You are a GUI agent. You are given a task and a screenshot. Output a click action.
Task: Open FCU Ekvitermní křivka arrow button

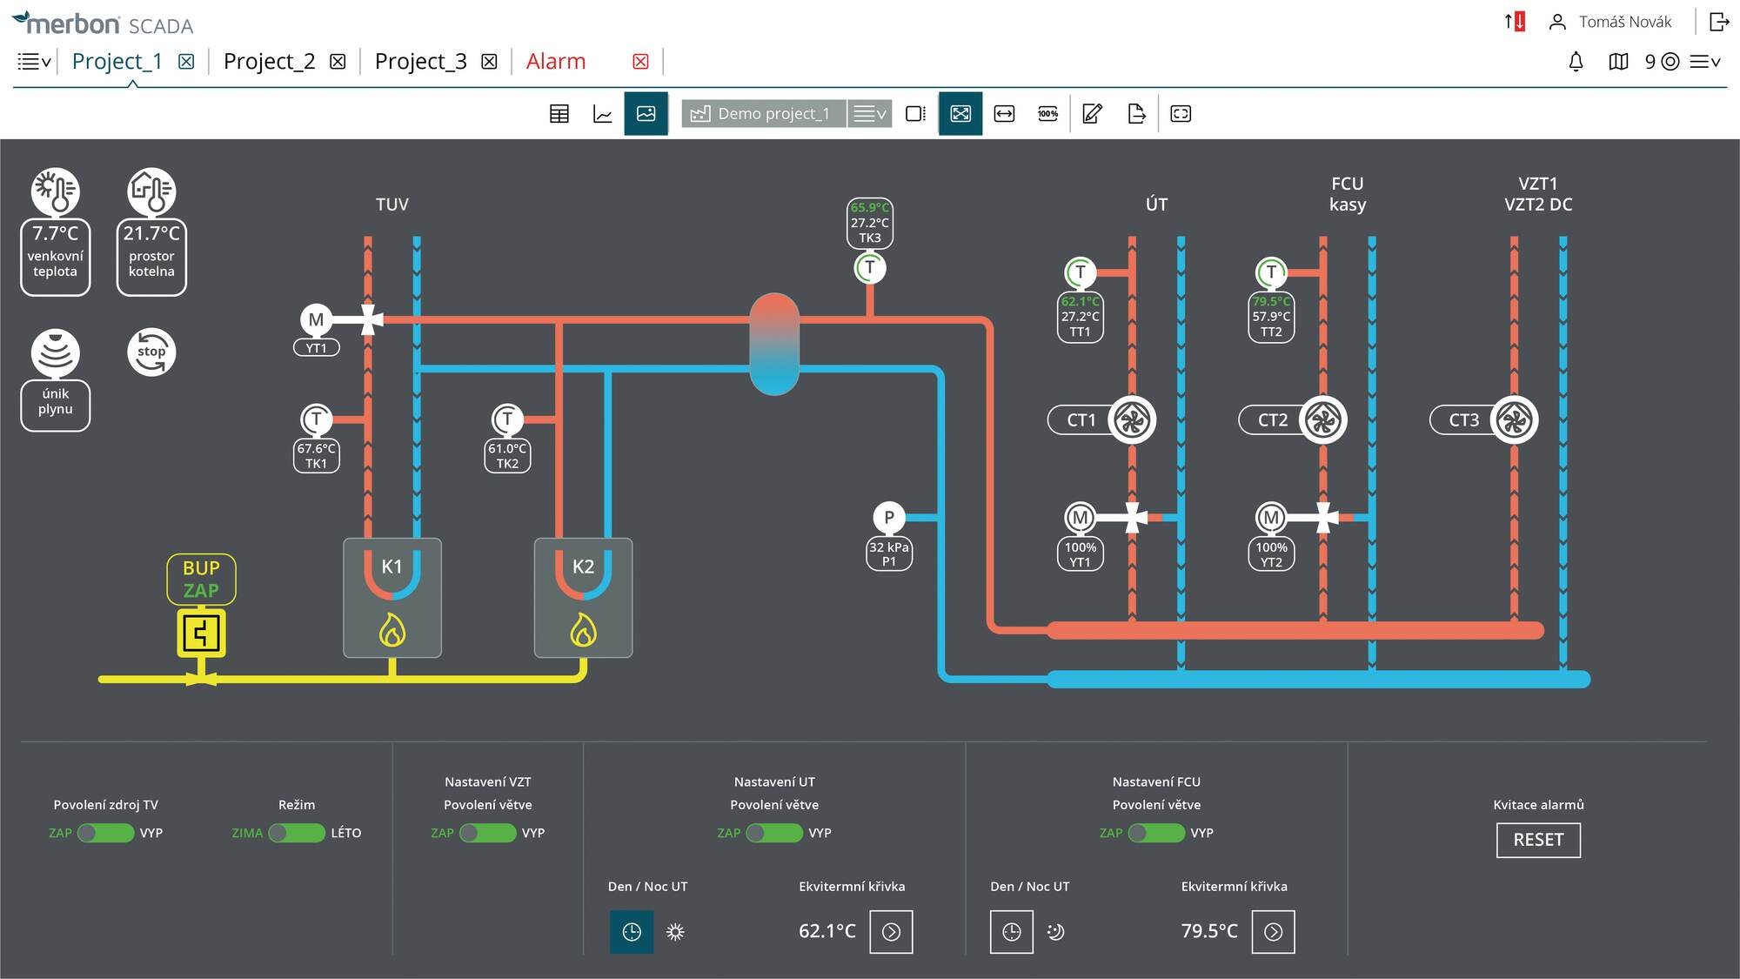click(1273, 932)
